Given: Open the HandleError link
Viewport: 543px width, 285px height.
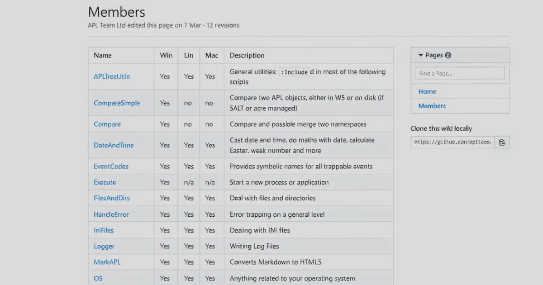Looking at the screenshot, I should click(x=111, y=214).
